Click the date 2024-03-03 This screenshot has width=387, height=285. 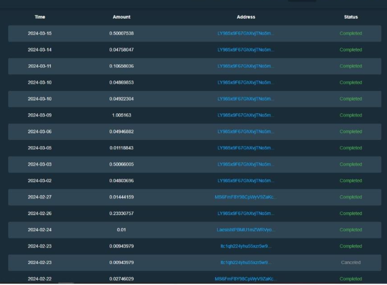[x=40, y=165]
